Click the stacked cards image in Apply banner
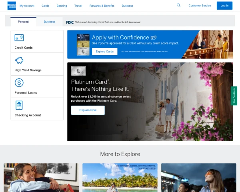The image size is (240, 192). [x=83, y=45]
